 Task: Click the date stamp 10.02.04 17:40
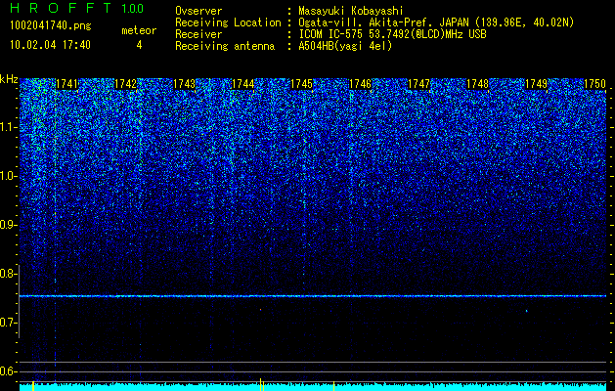click(50, 45)
